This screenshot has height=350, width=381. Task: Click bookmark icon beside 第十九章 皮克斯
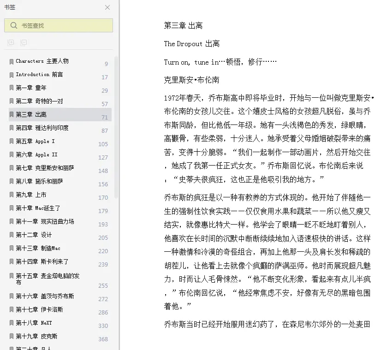point(12,336)
